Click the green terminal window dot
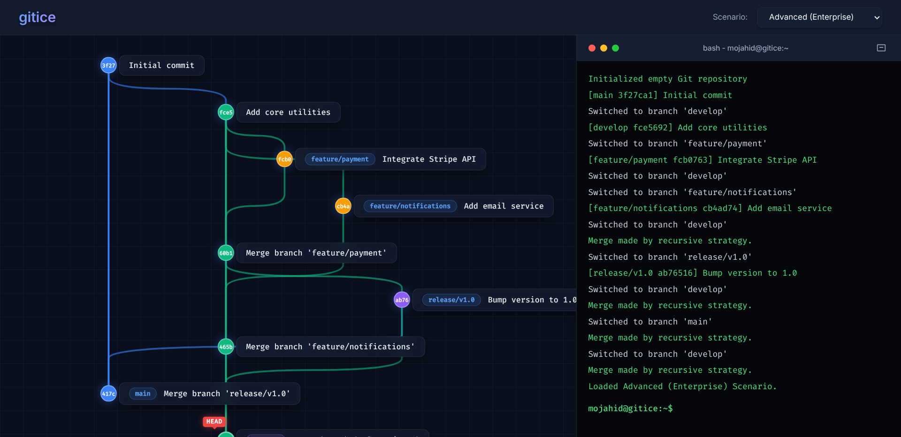Image resolution: width=901 pixels, height=437 pixels. pyautogui.click(x=615, y=48)
